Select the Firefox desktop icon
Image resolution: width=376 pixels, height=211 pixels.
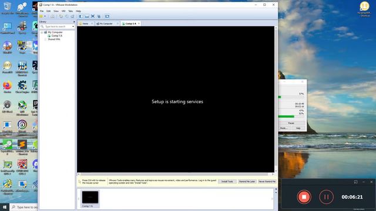click(8, 87)
